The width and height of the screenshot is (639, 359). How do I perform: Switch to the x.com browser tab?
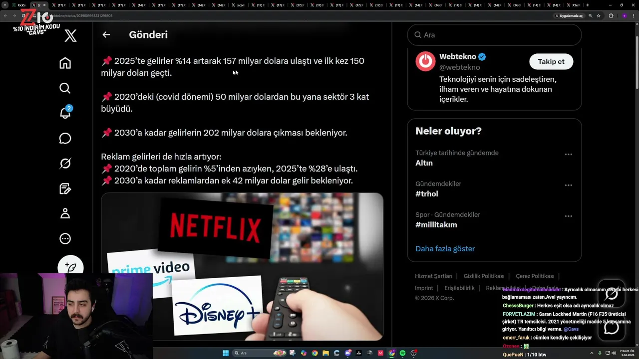pos(239,5)
